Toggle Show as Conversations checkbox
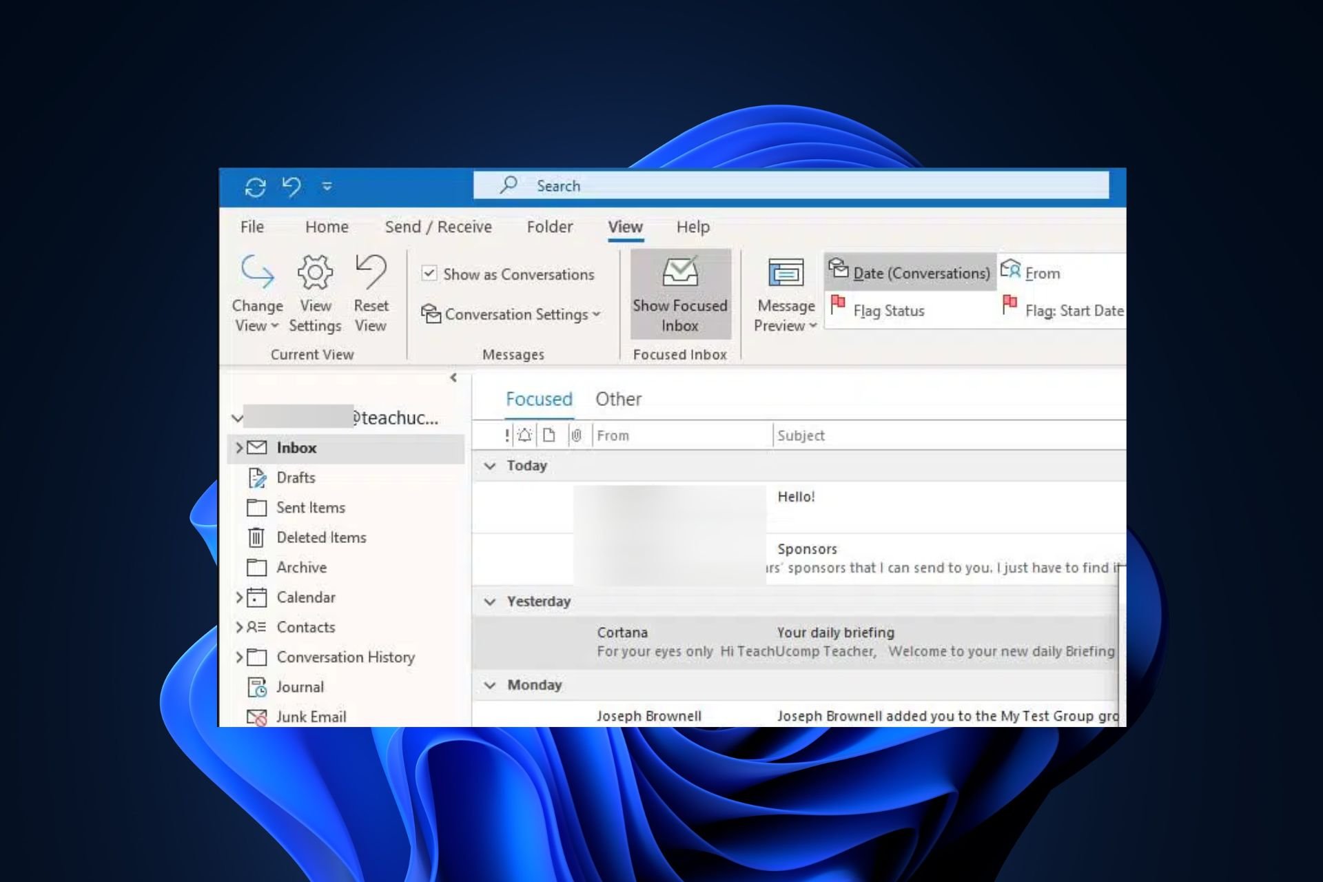This screenshot has height=882, width=1323. [x=429, y=275]
